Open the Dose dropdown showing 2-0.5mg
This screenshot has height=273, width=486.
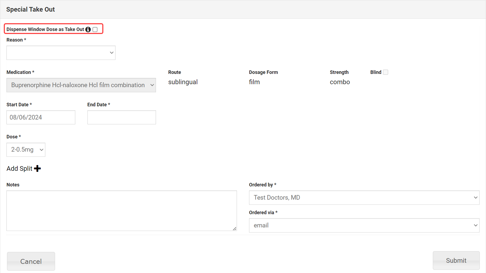click(26, 150)
